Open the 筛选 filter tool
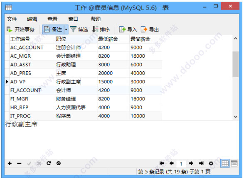Image resolution: width=244 pixels, height=178 pixels. pos(79,29)
